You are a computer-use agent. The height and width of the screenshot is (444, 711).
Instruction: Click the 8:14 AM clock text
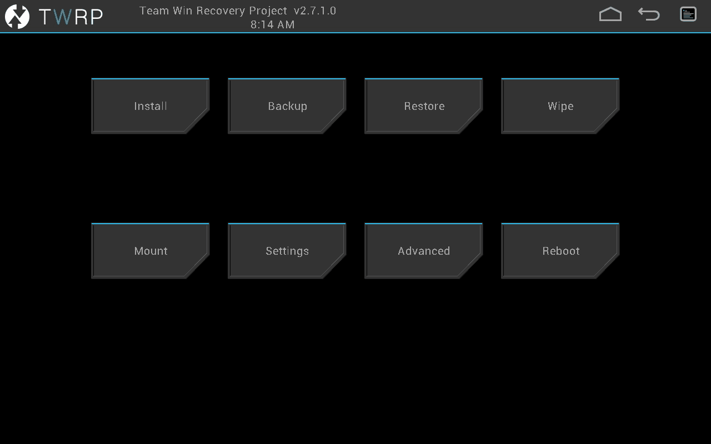[273, 24]
